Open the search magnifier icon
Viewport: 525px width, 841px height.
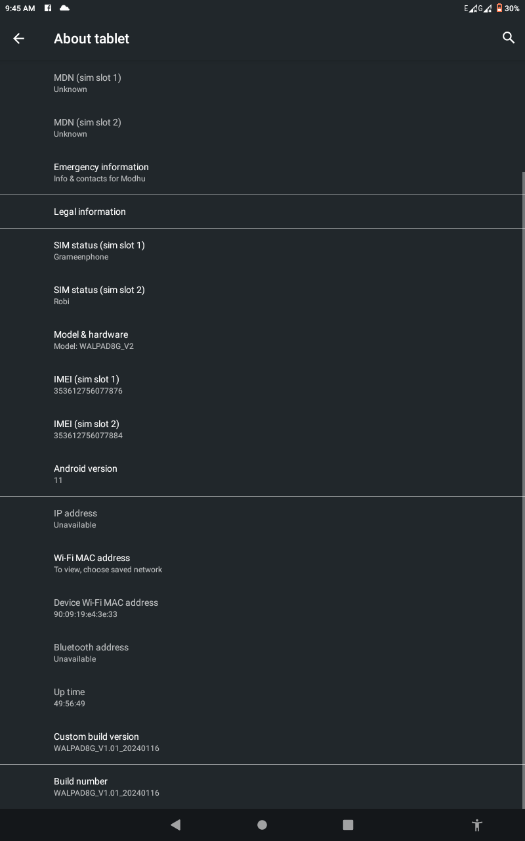[508, 38]
